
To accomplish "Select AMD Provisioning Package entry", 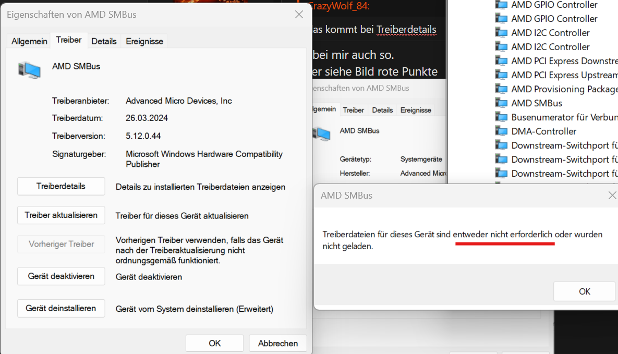I will pos(564,89).
